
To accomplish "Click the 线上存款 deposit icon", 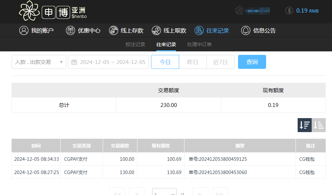I will (x=113, y=30).
